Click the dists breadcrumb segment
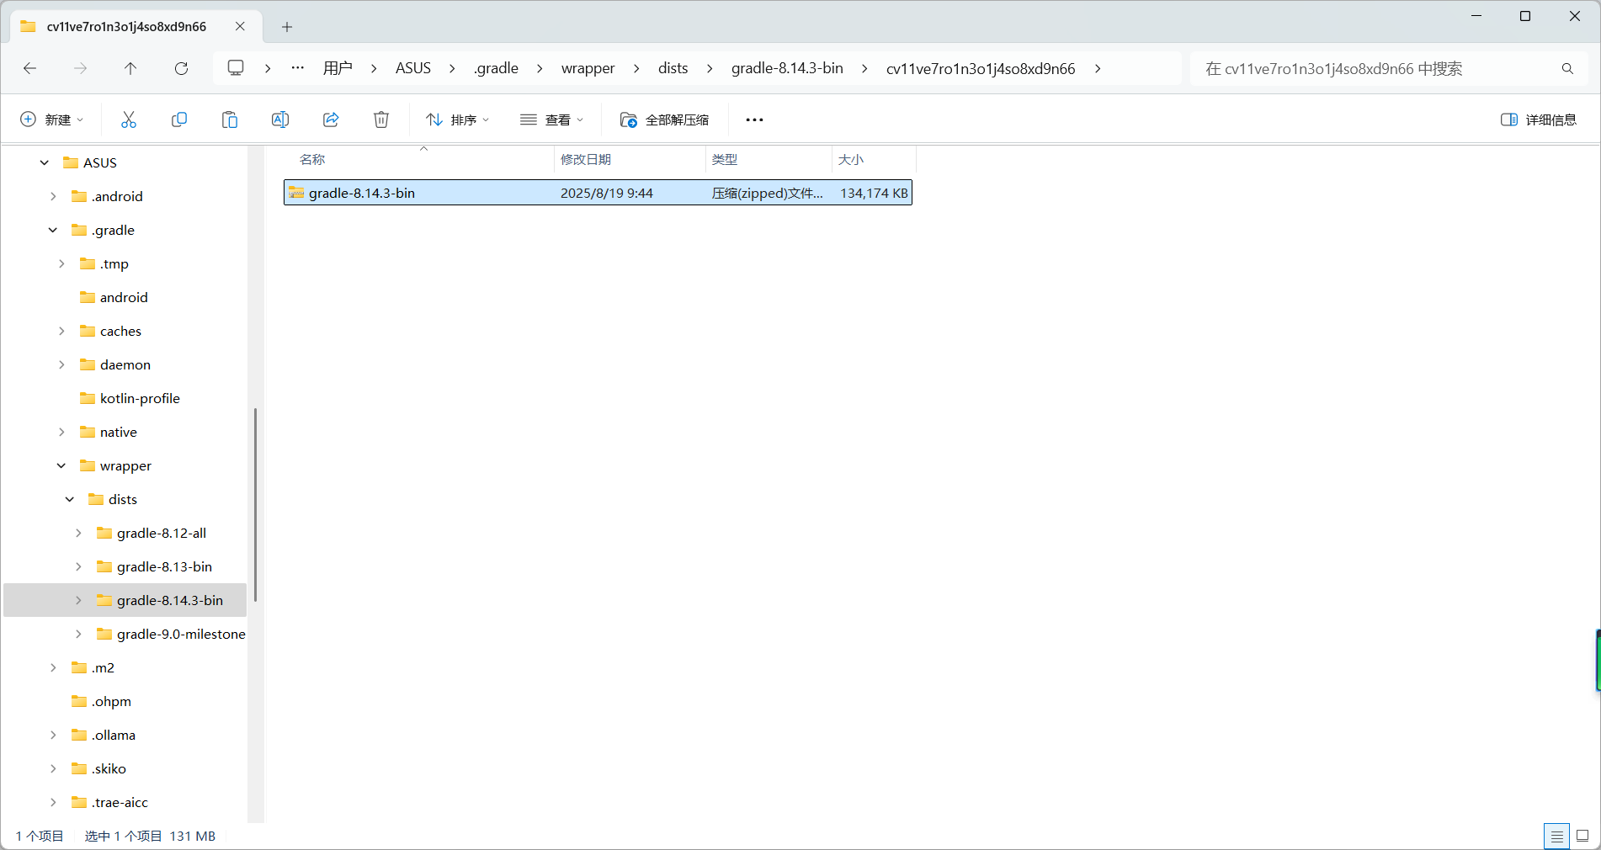The width and height of the screenshot is (1601, 850). 673,68
